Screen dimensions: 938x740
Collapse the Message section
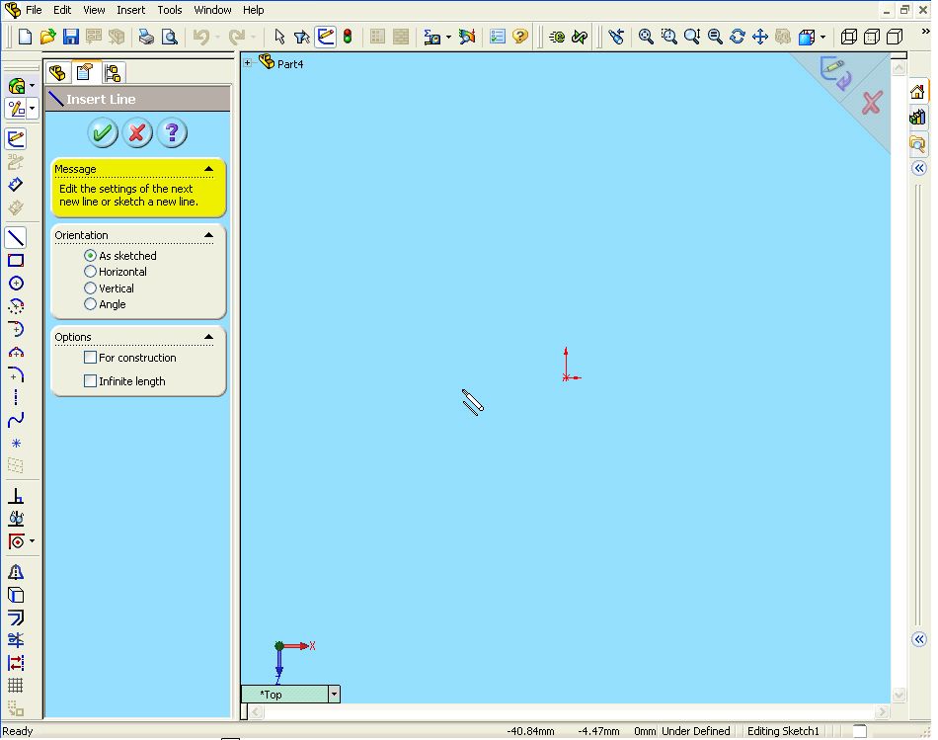click(x=208, y=169)
